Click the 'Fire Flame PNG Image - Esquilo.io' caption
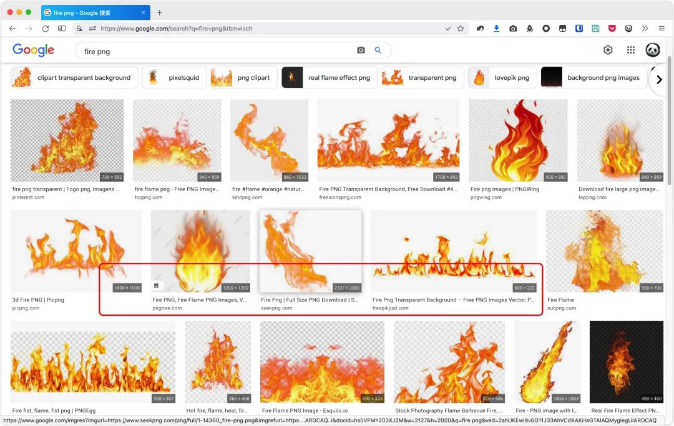This screenshot has width=674, height=426. click(x=305, y=410)
